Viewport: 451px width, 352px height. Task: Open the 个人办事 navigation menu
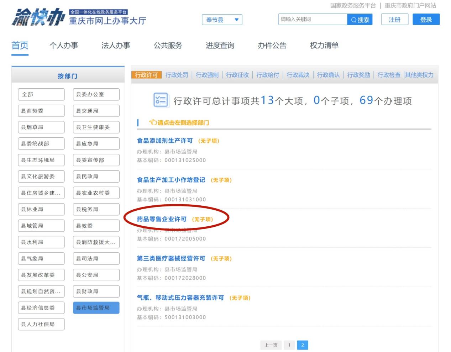[64, 46]
